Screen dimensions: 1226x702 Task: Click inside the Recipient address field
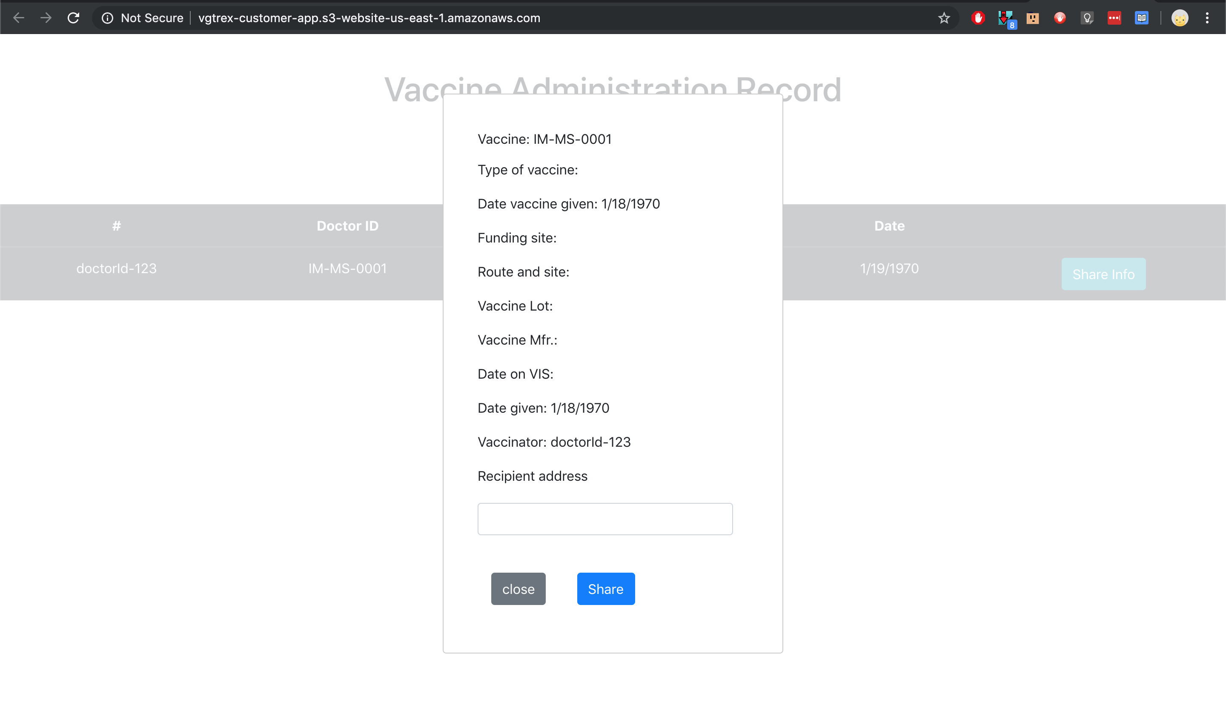click(x=605, y=519)
